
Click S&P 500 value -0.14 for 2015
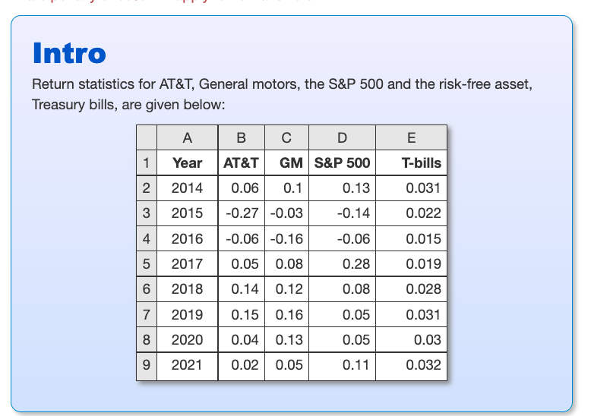(x=342, y=213)
